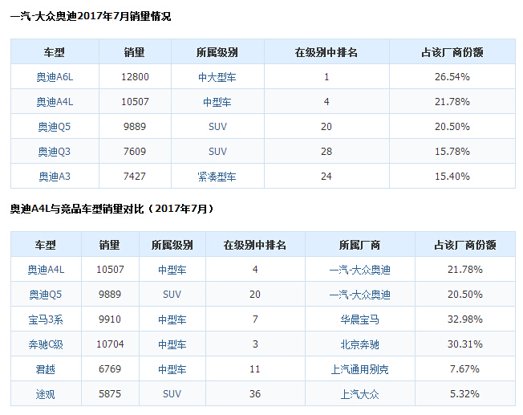Click 中型车 link in 宝马3系 row
The height and width of the screenshot is (415, 523).
pos(172,319)
